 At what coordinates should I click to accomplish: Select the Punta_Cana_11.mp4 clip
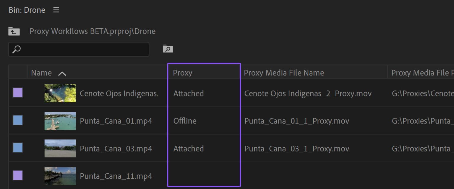[116, 175]
